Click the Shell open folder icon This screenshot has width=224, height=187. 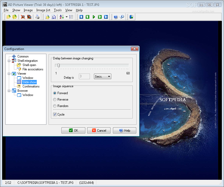19,65
